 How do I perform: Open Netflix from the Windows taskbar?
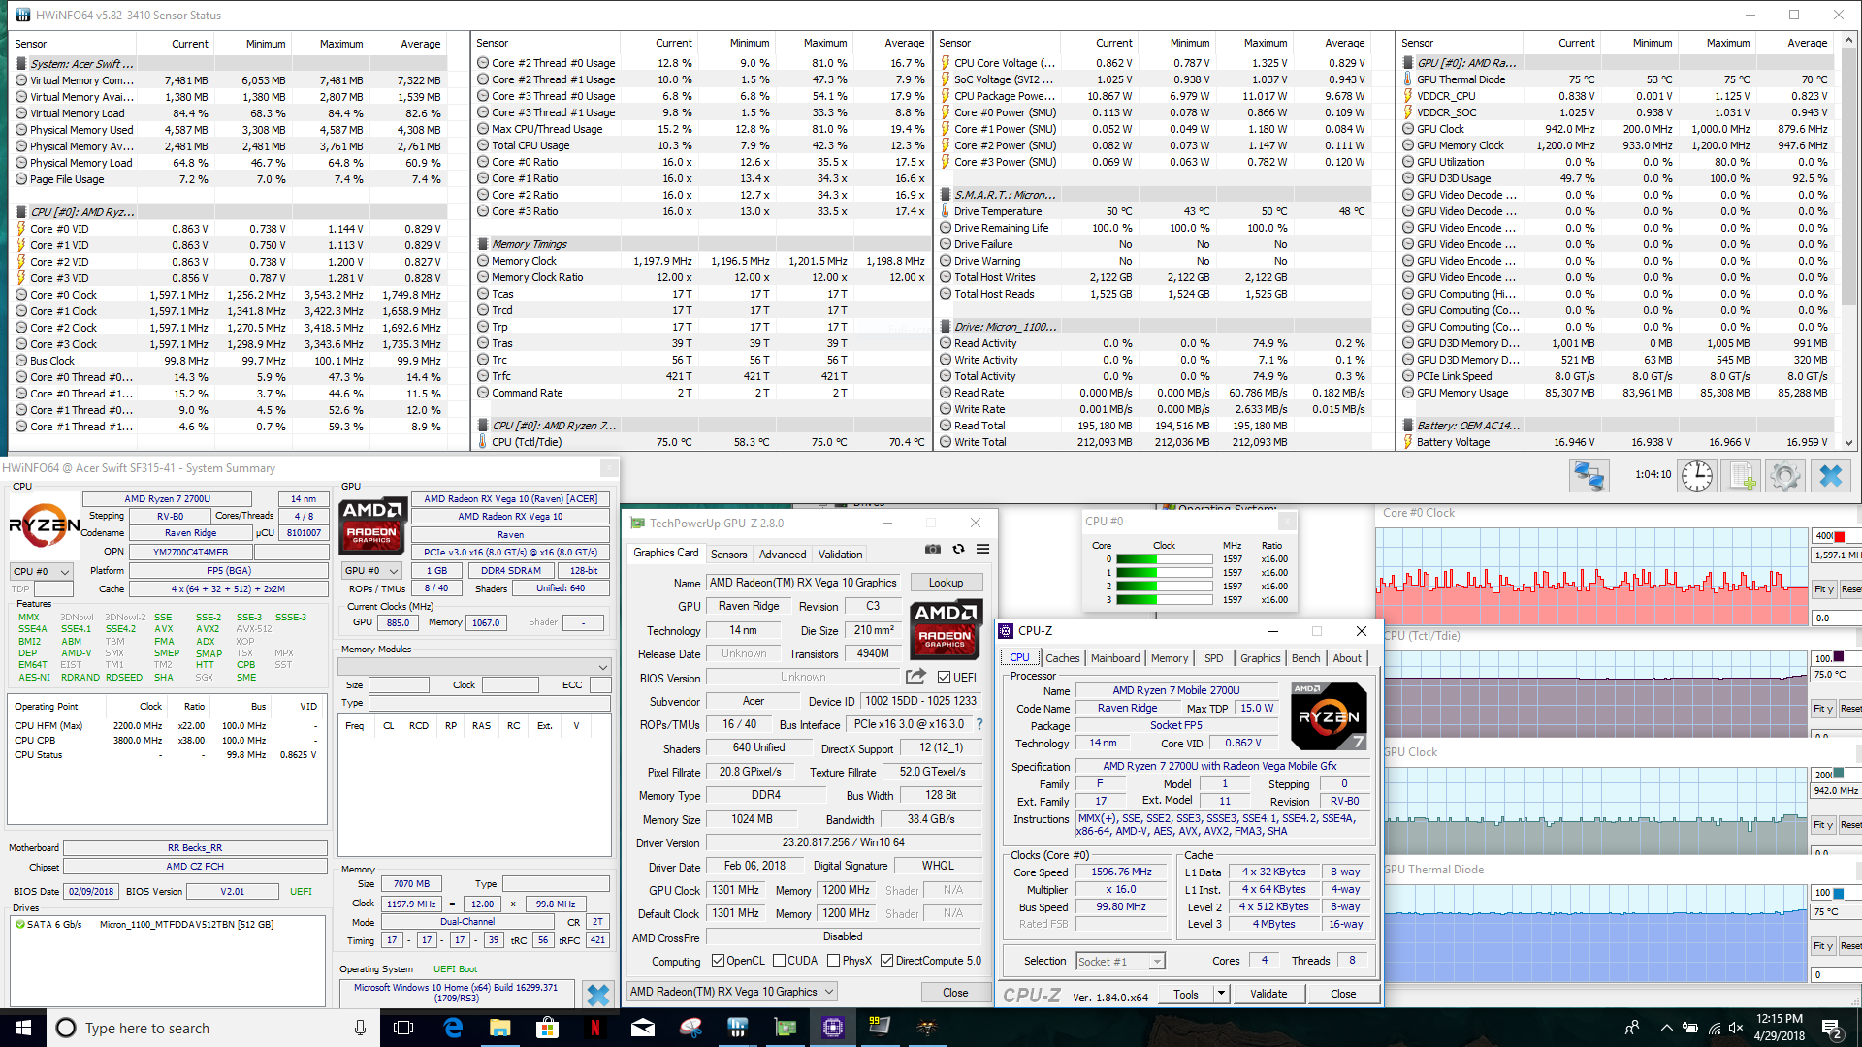[594, 1028]
